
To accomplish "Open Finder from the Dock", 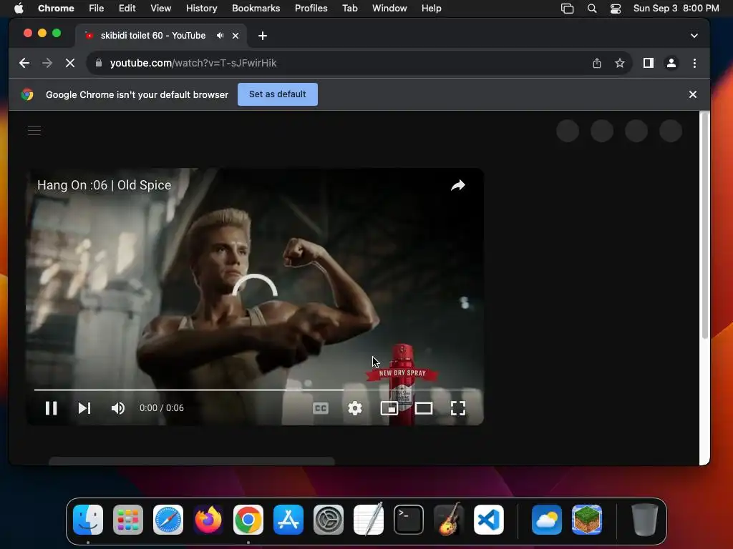I will click(88, 520).
